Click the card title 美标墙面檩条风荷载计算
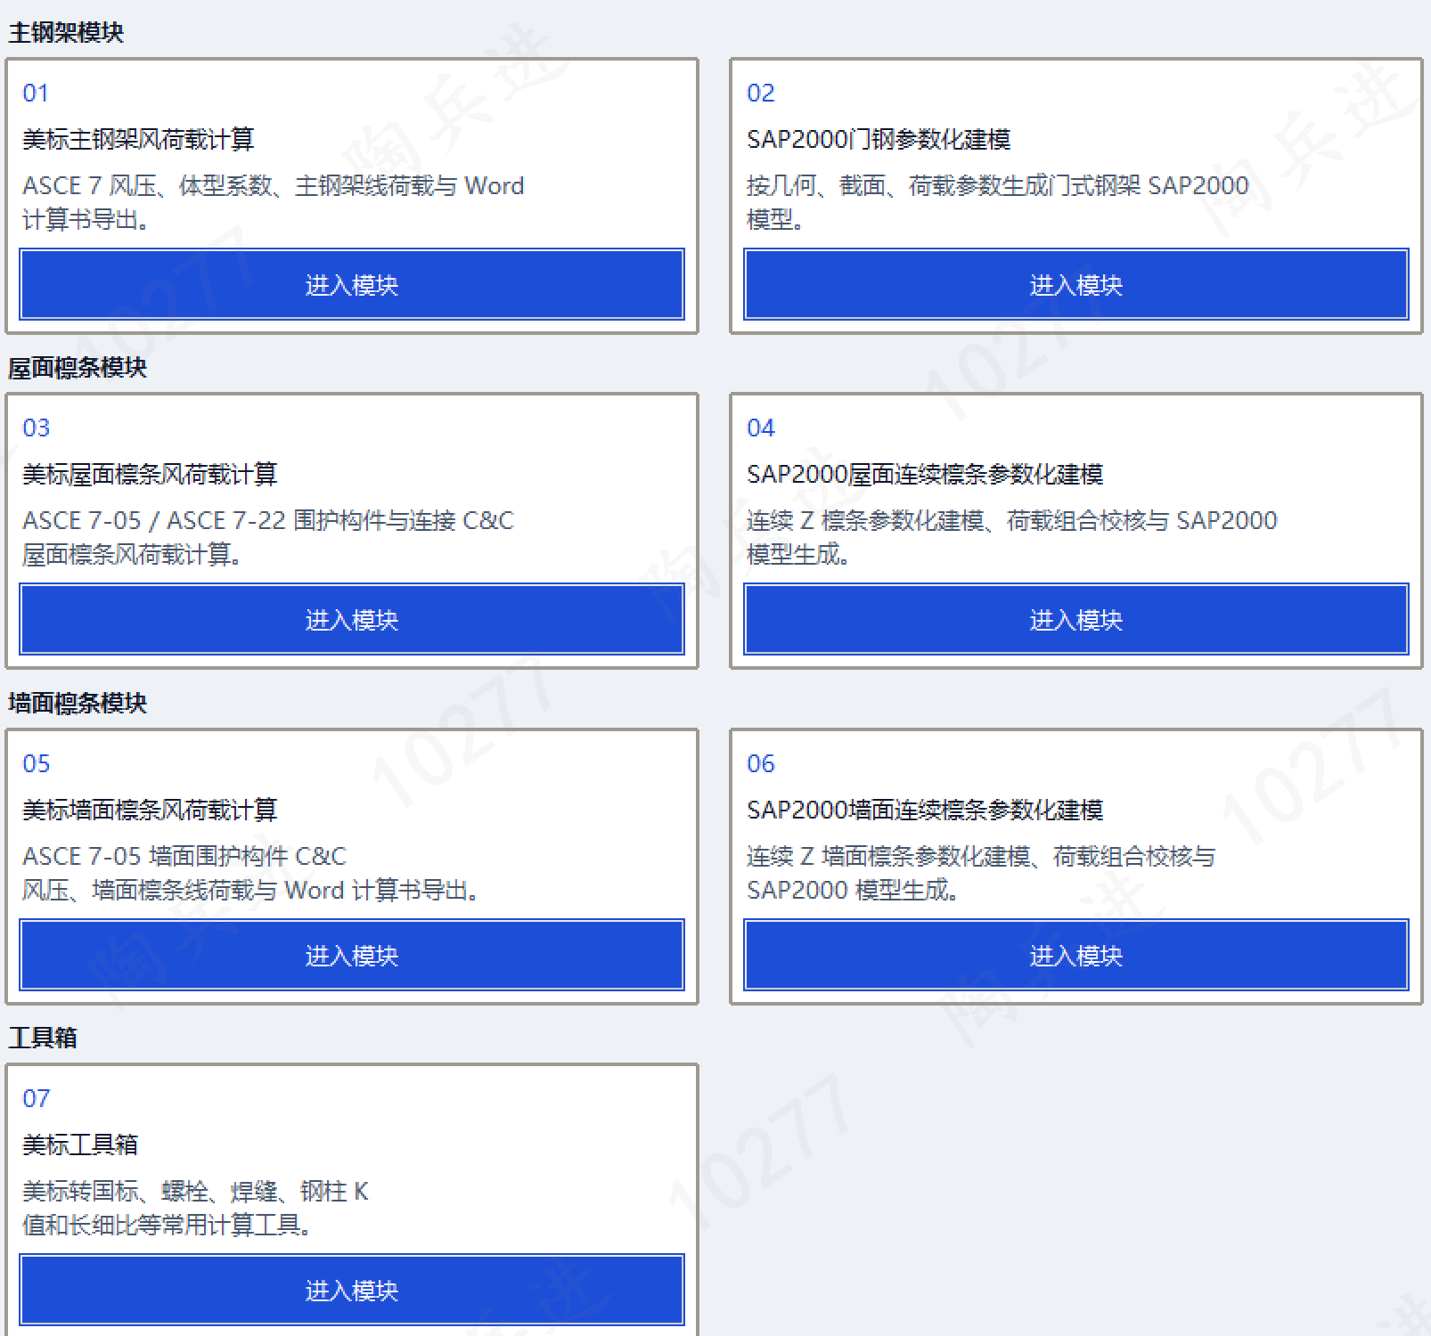The width and height of the screenshot is (1431, 1336). 150,811
